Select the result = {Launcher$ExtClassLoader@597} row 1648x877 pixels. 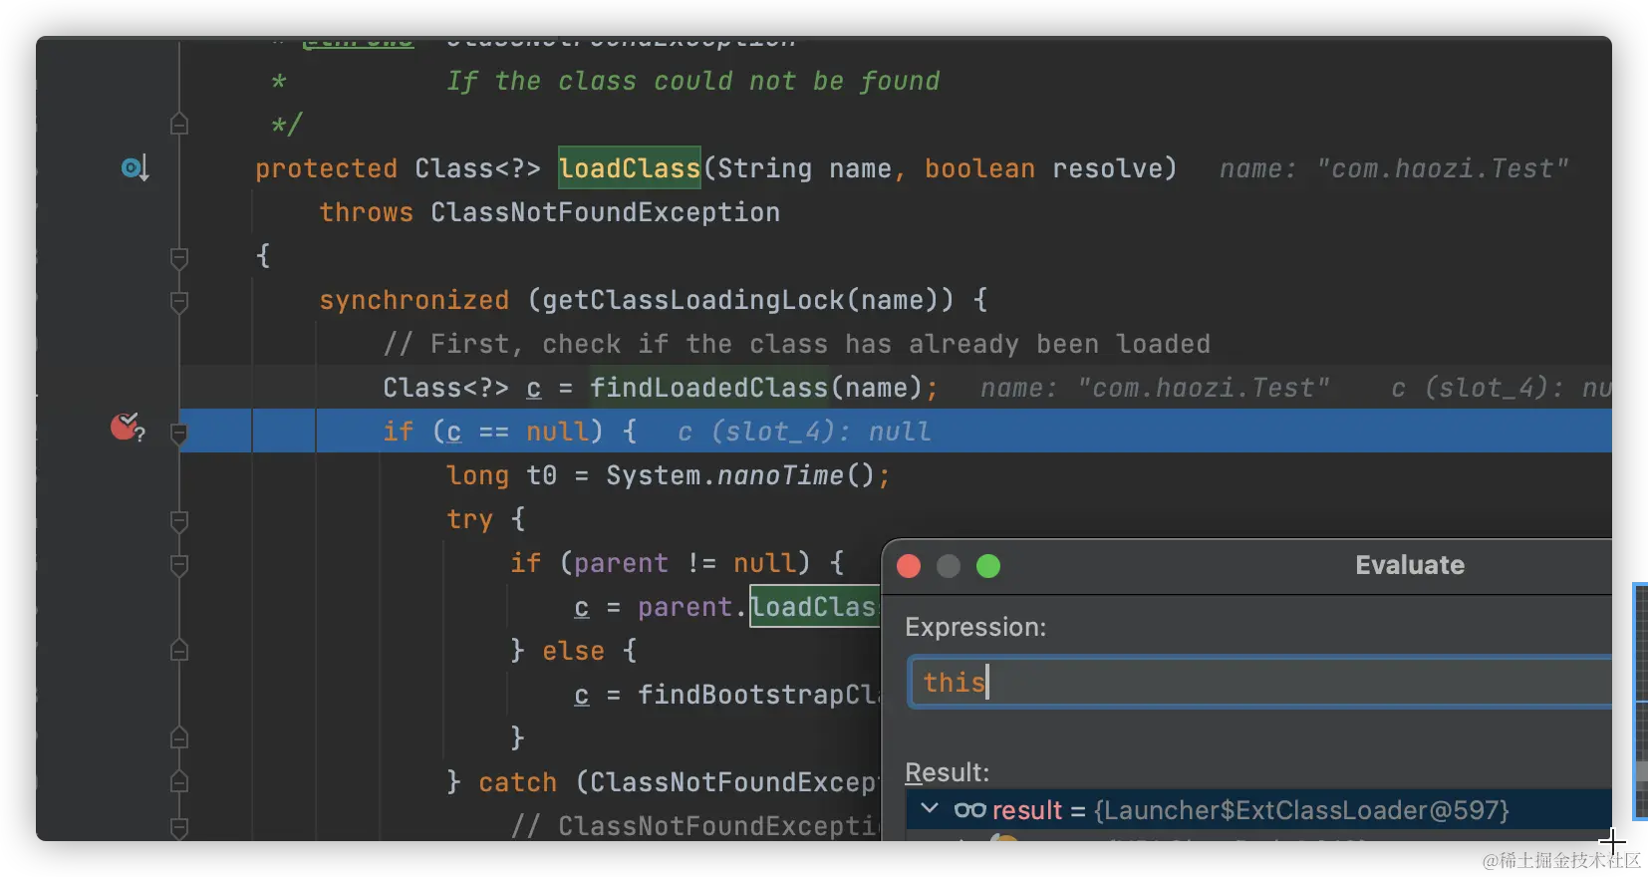pyautogui.click(x=1258, y=809)
